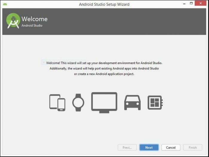This screenshot has width=209, height=157.
Task: Close the Setup Wizard window
Action: click(x=201, y=3)
